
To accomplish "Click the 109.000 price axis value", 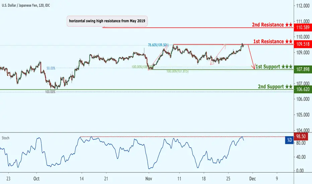I will tap(303, 53).
